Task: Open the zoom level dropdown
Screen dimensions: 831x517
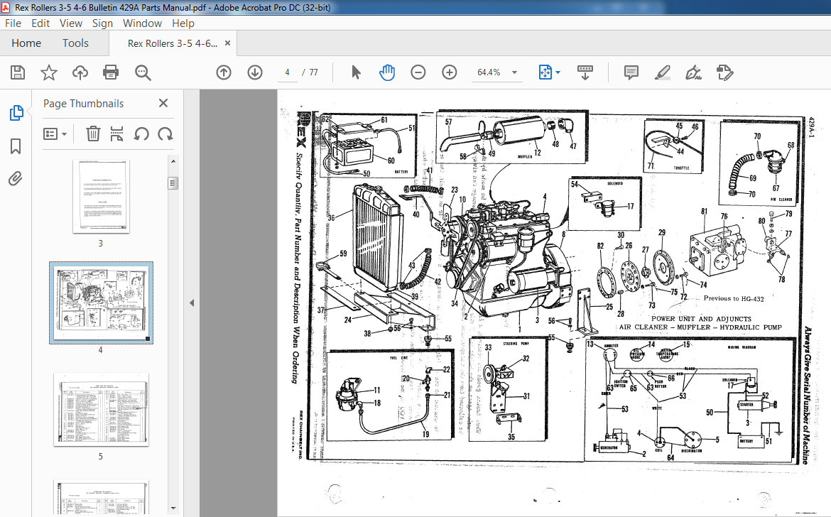Action: tap(514, 72)
